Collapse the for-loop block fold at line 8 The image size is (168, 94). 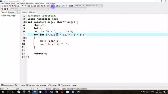[x=26, y=38]
